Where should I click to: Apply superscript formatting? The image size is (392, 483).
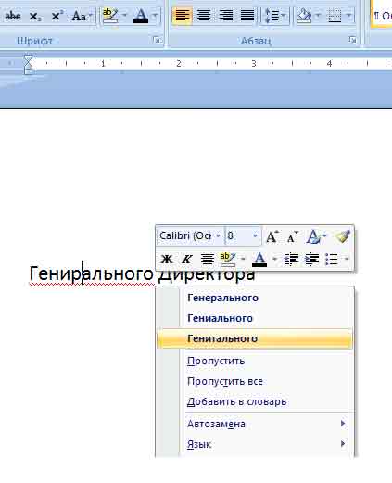click(57, 16)
